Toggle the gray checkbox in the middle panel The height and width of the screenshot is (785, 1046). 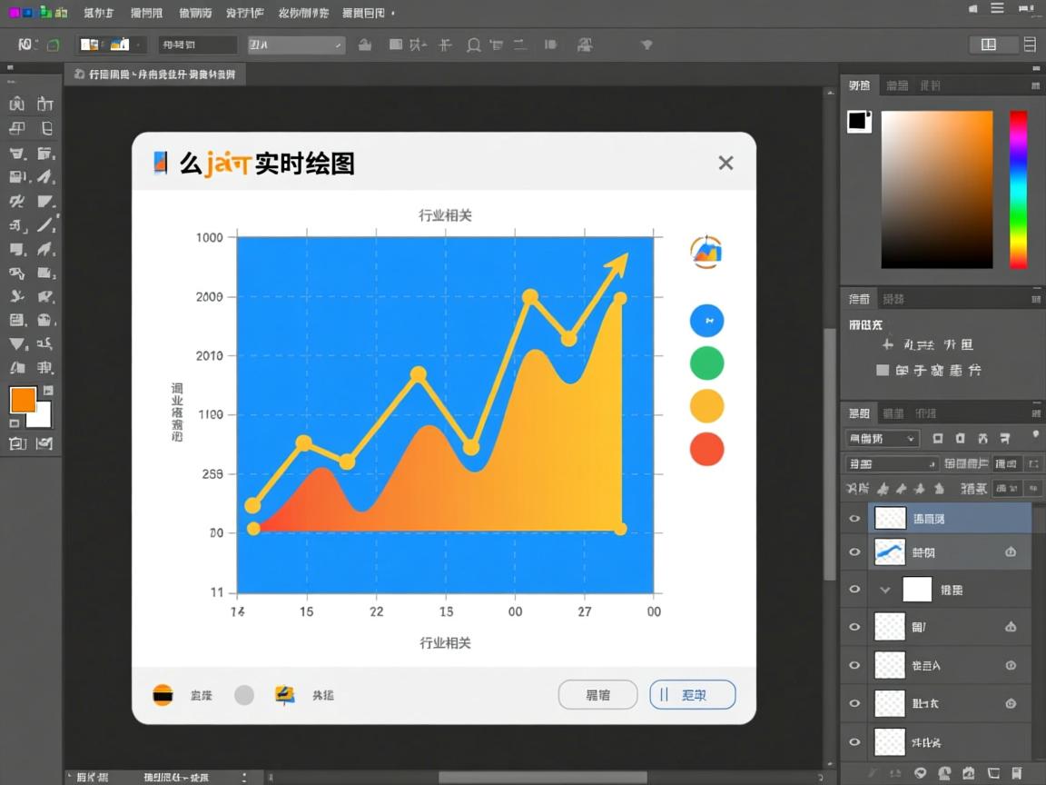[882, 371]
